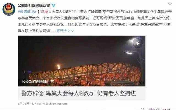
Task: Click the truncated post text ending 大额返
Action: point(34,31)
